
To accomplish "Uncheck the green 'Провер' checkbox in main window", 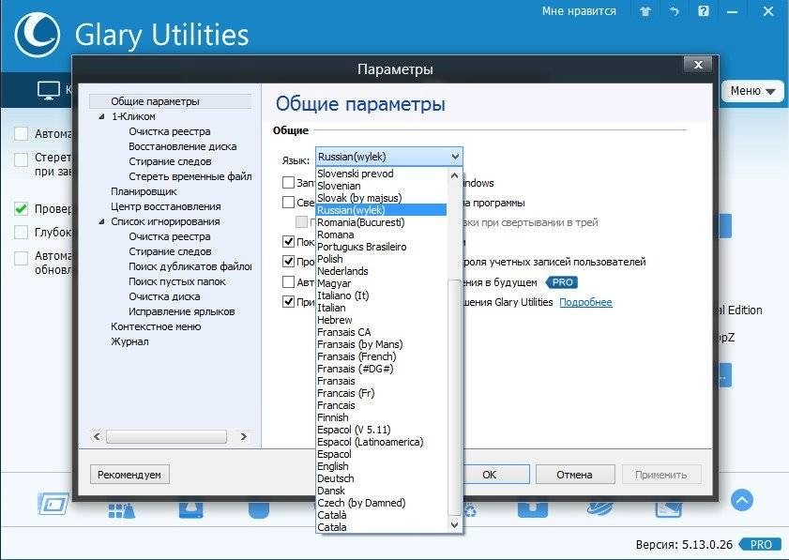I will pos(22,208).
